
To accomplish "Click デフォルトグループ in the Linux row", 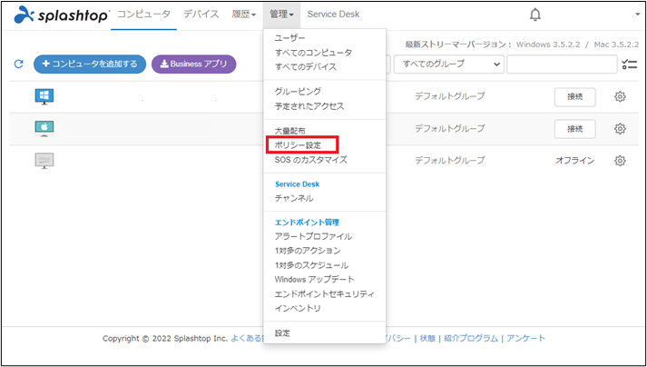I will (450, 161).
